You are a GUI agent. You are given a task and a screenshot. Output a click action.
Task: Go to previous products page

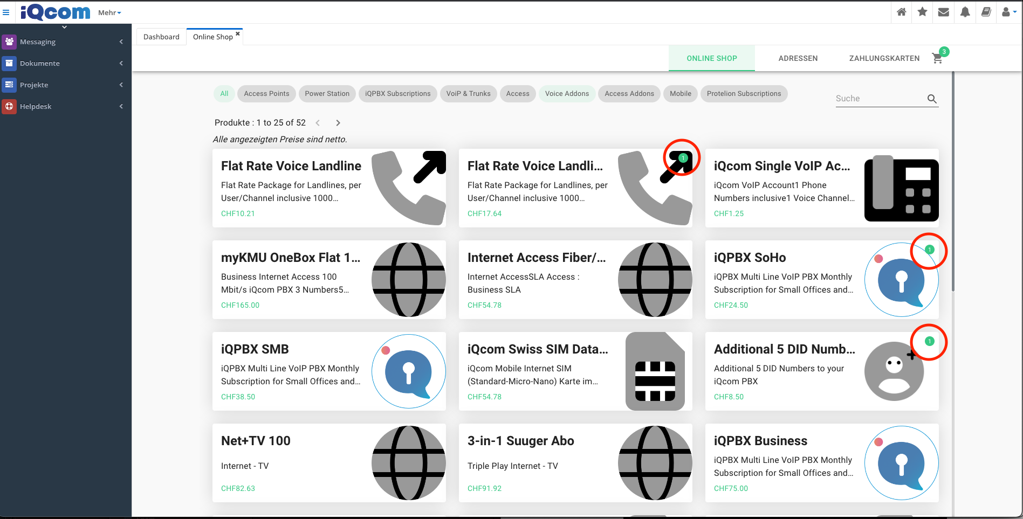(x=318, y=123)
